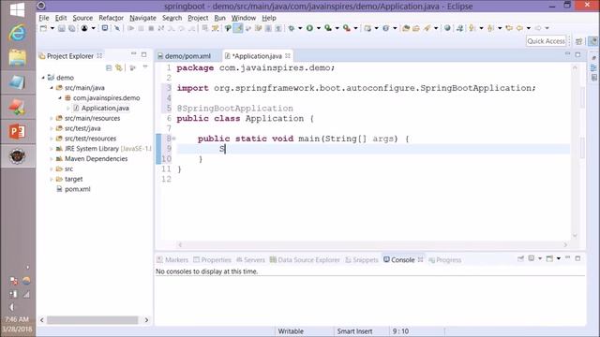Minimize the Console view
The height and width of the screenshot is (337, 600).
568,258
